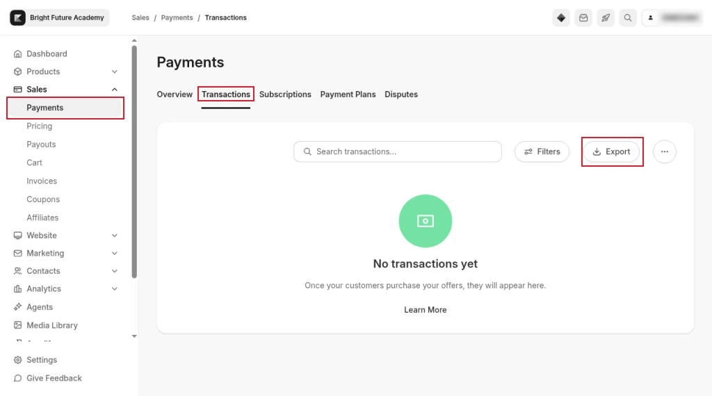
Task: Open global search magnifier icon
Action: (x=628, y=17)
